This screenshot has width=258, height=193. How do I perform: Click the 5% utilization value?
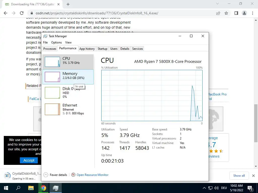[105, 135]
